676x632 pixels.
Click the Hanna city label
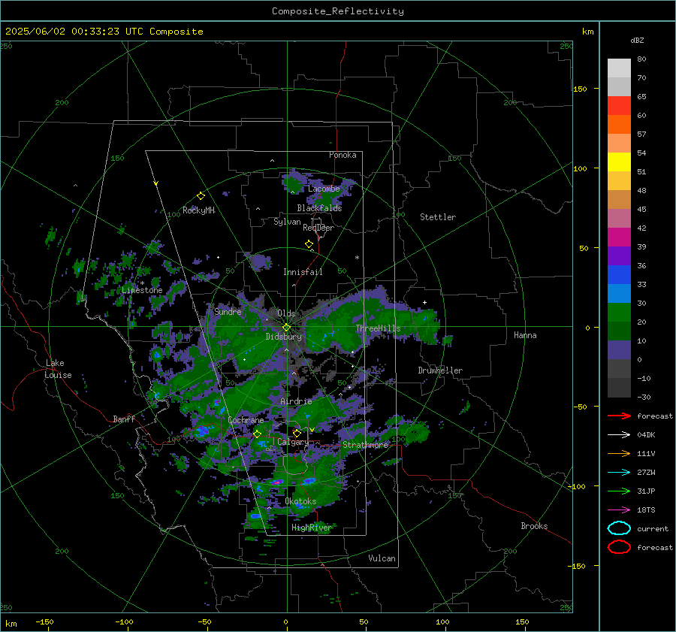click(525, 335)
